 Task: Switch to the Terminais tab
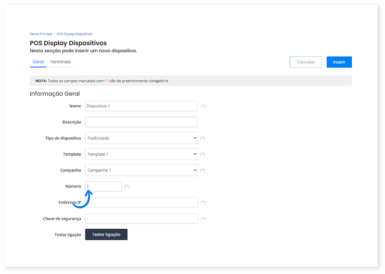pos(61,62)
